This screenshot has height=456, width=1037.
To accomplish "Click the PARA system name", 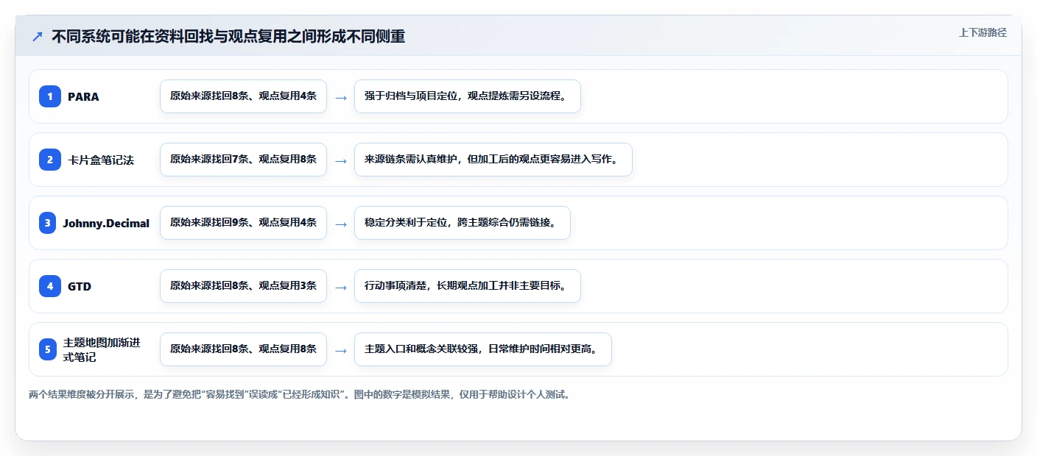I will (83, 96).
